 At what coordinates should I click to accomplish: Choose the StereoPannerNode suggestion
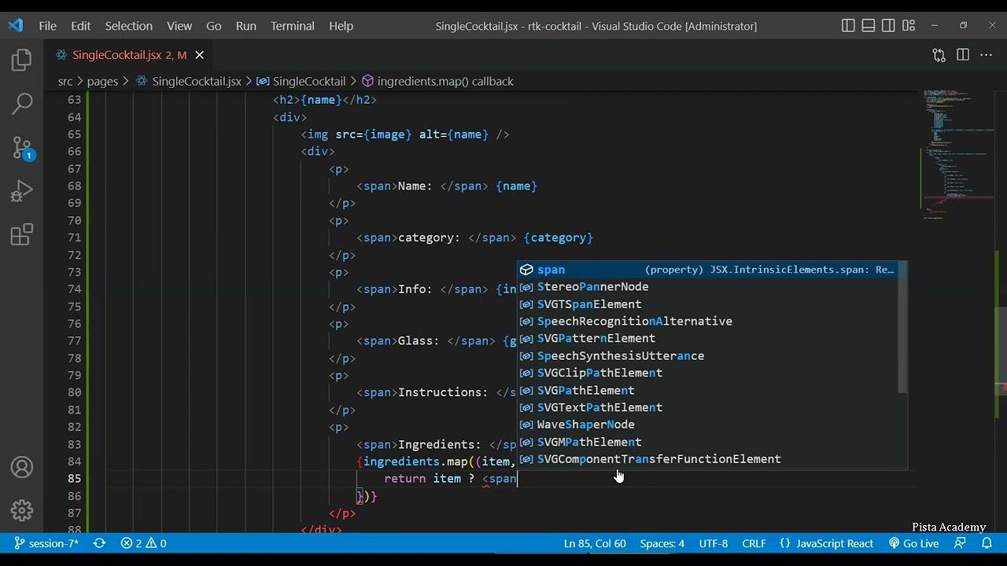coord(706,287)
